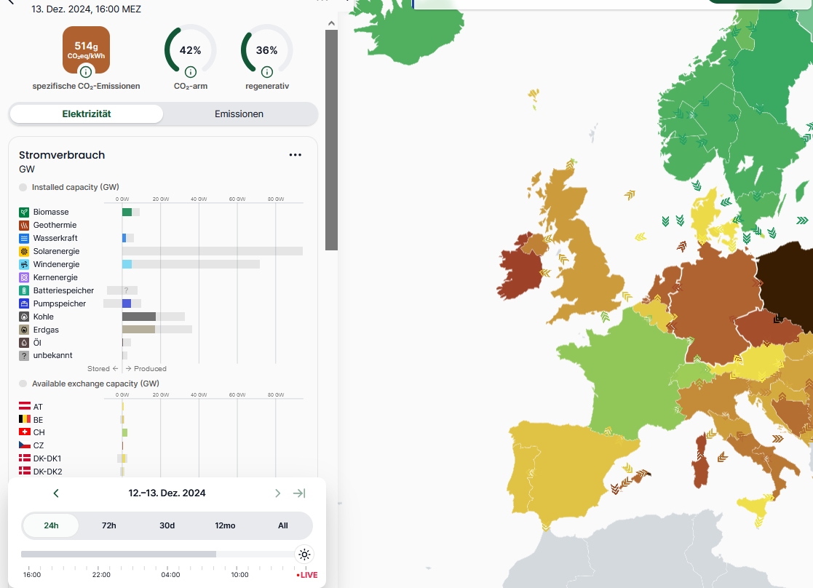Open info for CO₂-arm percentage
This screenshot has width=813, height=588.
click(x=190, y=72)
